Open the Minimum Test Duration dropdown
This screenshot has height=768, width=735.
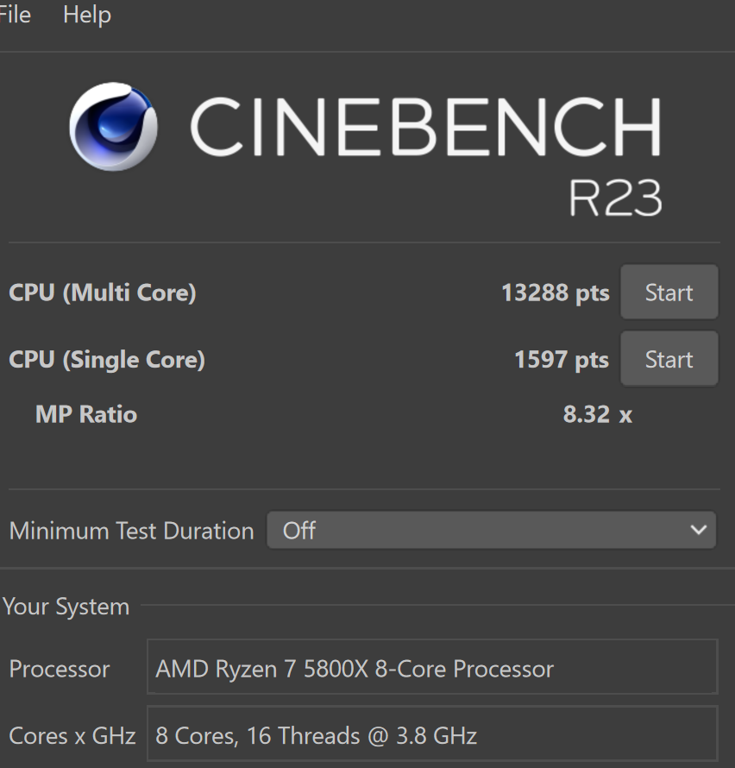pos(491,530)
